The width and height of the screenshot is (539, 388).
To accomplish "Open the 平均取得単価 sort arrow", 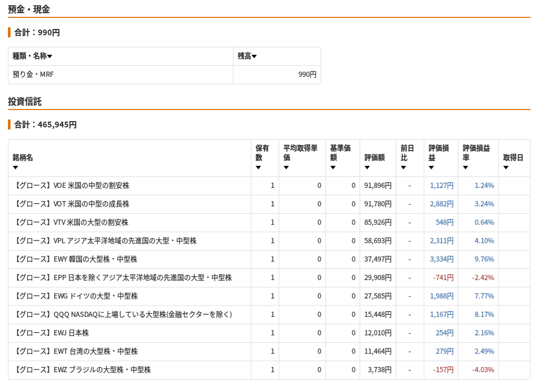I will (286, 167).
